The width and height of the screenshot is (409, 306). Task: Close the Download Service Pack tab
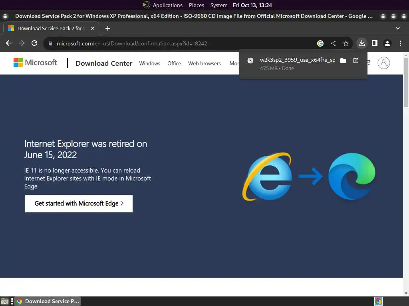point(93,28)
